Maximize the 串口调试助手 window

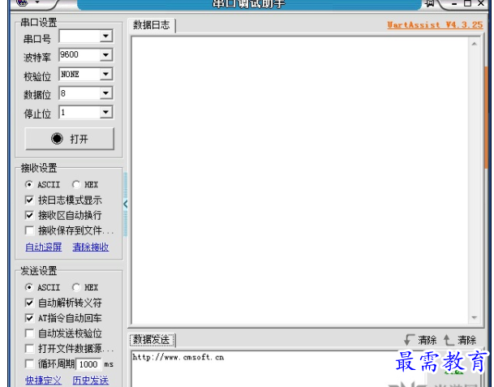click(x=468, y=3)
